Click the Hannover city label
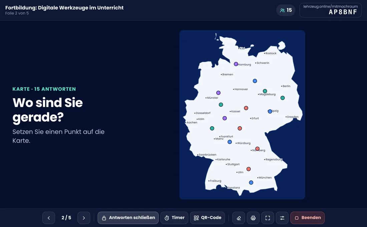The image size is (367, 227). (241, 89)
